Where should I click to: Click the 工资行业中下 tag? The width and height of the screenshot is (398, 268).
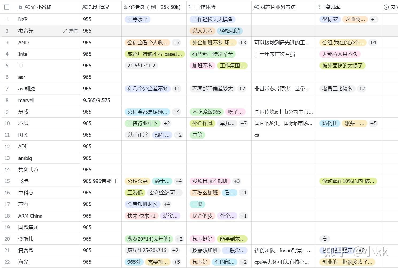tap(143, 124)
